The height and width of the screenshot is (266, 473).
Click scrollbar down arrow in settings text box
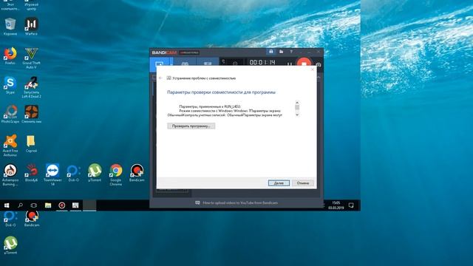pos(297,115)
